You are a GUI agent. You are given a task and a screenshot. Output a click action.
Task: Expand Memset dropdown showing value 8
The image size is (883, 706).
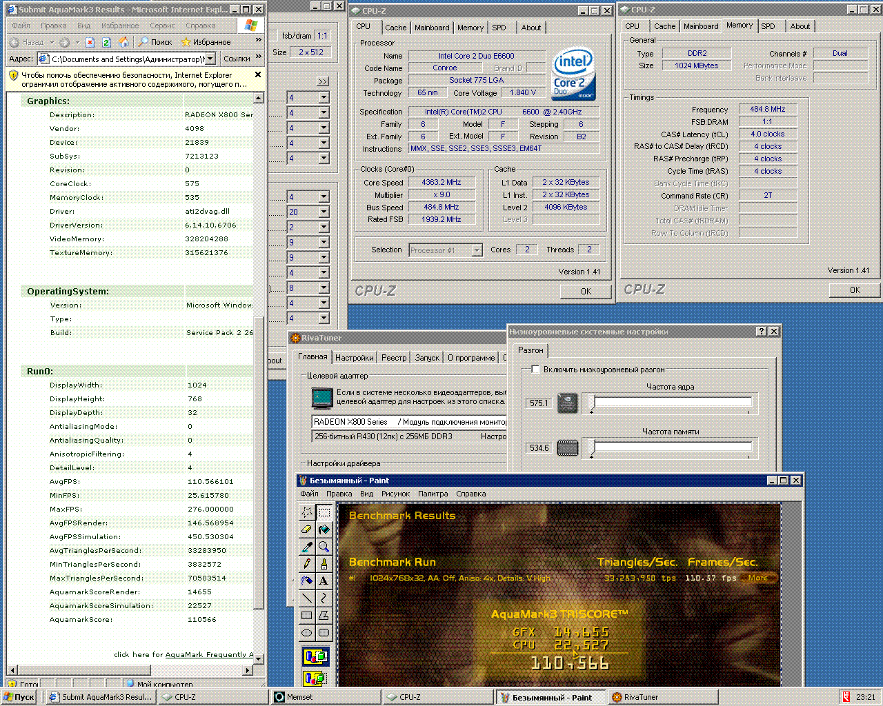pyautogui.click(x=324, y=288)
